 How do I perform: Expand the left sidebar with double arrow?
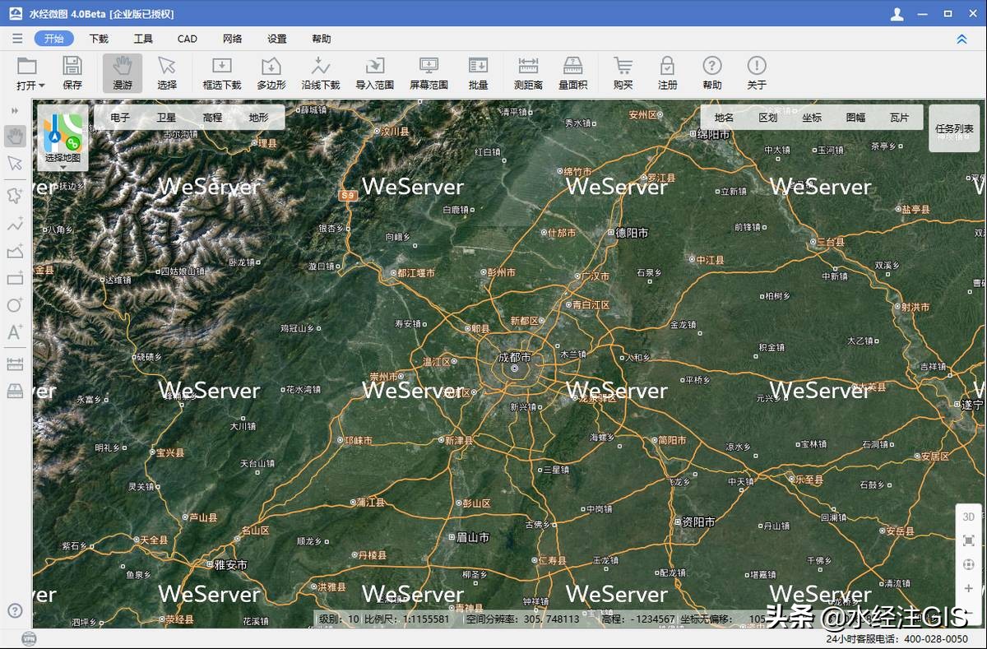pyautogui.click(x=15, y=110)
